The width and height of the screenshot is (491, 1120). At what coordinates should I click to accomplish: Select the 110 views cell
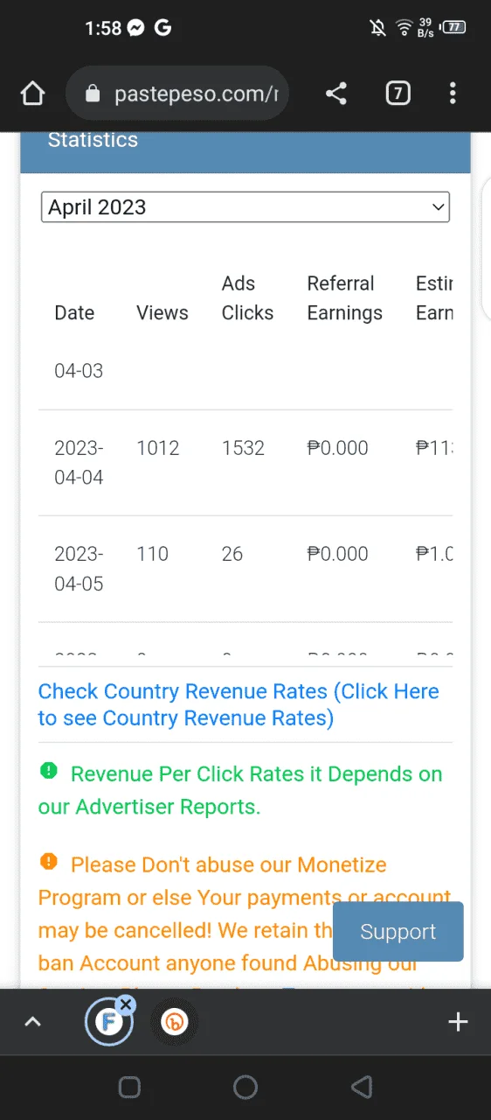point(152,554)
